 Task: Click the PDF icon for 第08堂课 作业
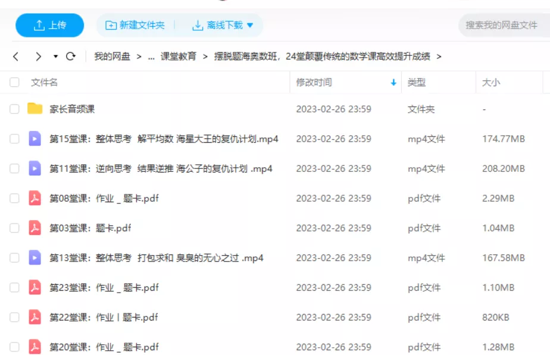click(35, 198)
